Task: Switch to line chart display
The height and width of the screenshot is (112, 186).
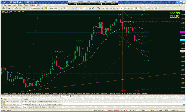Action: point(68,8)
